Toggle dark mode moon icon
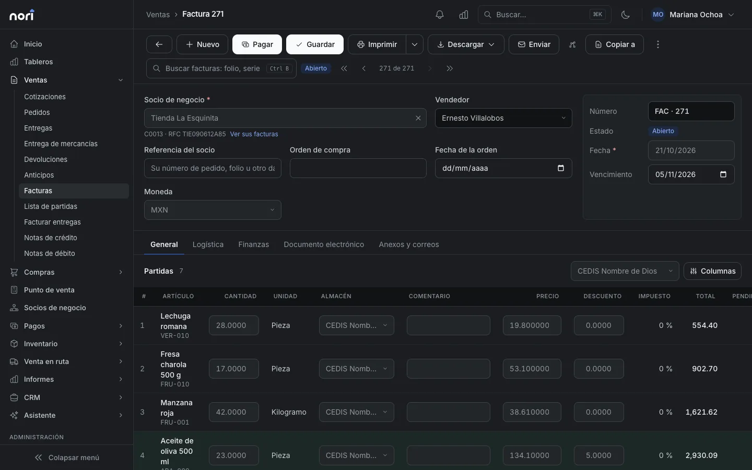Viewport: 752px width, 470px height. pos(626,15)
